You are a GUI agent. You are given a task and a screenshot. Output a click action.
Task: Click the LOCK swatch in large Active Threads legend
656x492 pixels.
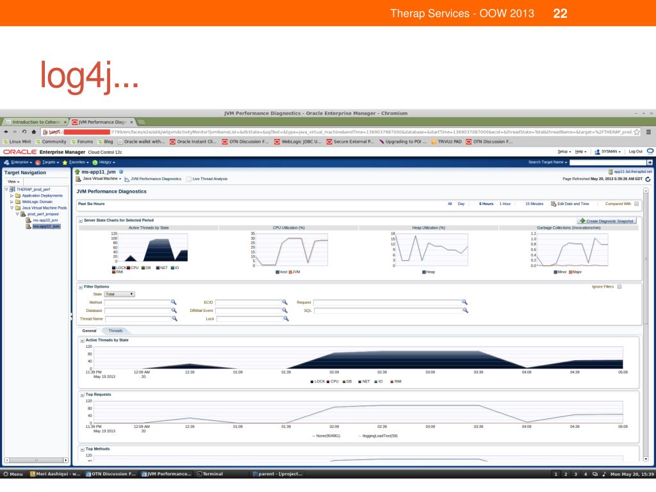[x=312, y=382]
